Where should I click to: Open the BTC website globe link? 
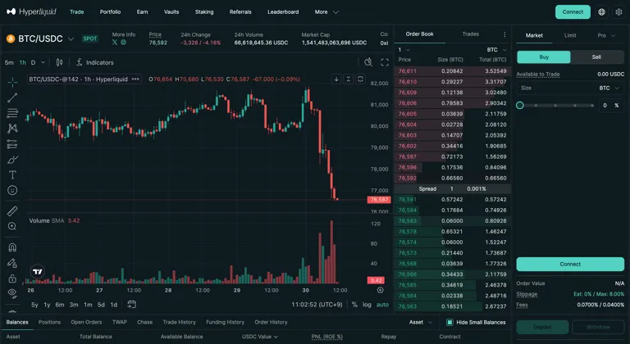pos(123,42)
